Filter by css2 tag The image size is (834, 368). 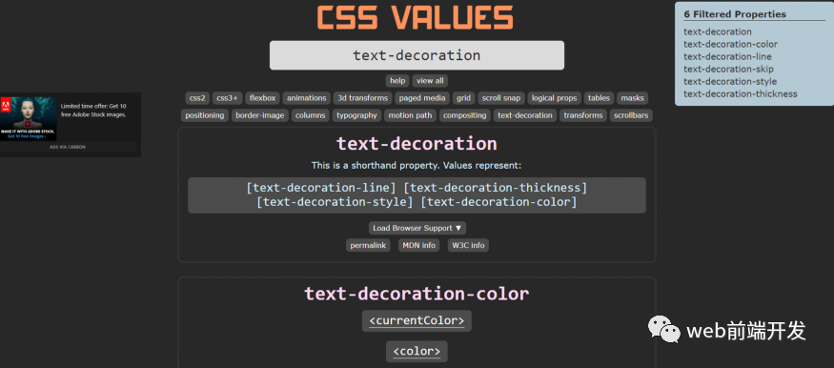coord(196,98)
